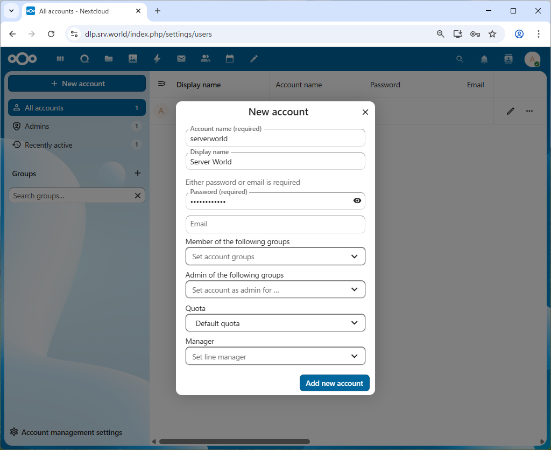Viewport: 551px width, 450px height.
Task: Click the Account name column header
Action: coord(299,85)
